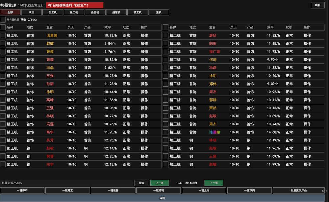Click efficiency 10.74/h in 周杰's row
The image size is (329, 202).
pos(273,124)
